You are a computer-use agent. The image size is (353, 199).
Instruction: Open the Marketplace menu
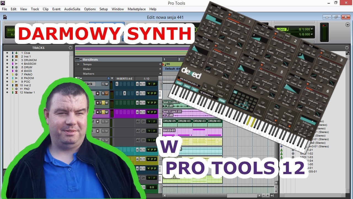[x=137, y=9]
